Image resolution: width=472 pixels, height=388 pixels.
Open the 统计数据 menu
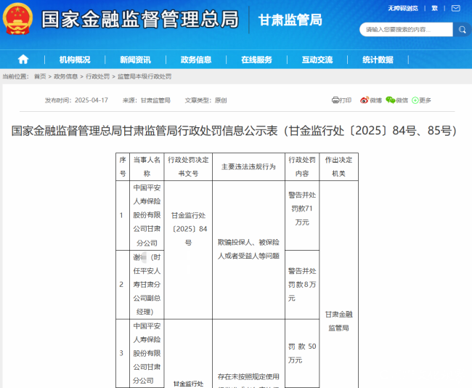click(x=378, y=60)
